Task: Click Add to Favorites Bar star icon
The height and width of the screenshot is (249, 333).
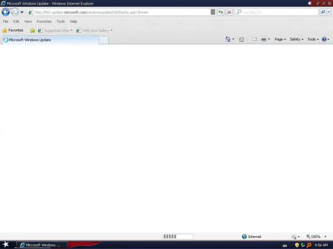Action: [33, 30]
